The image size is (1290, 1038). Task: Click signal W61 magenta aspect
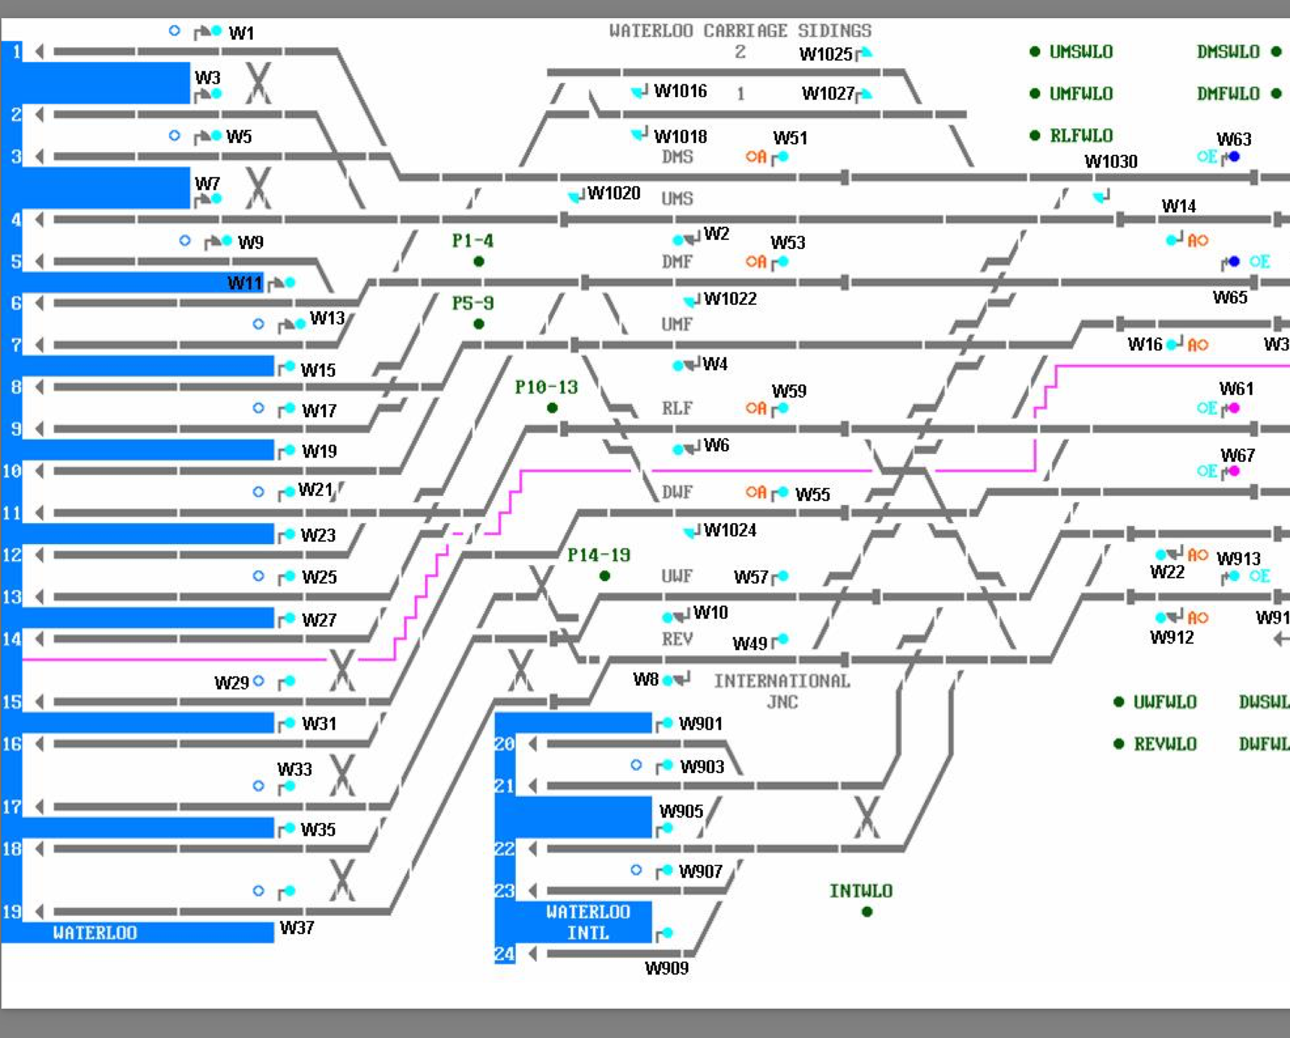click(x=1234, y=408)
